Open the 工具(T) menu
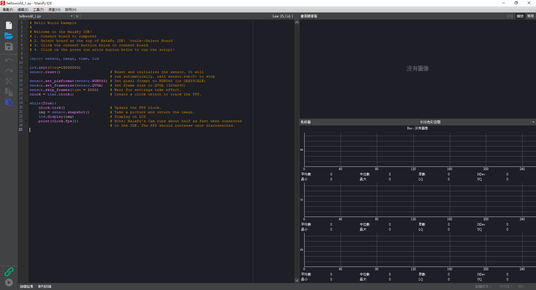 pyautogui.click(x=38, y=9)
